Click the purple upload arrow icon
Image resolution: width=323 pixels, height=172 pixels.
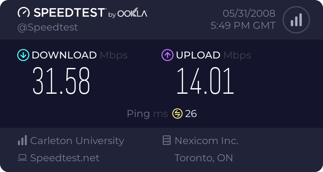(167, 55)
